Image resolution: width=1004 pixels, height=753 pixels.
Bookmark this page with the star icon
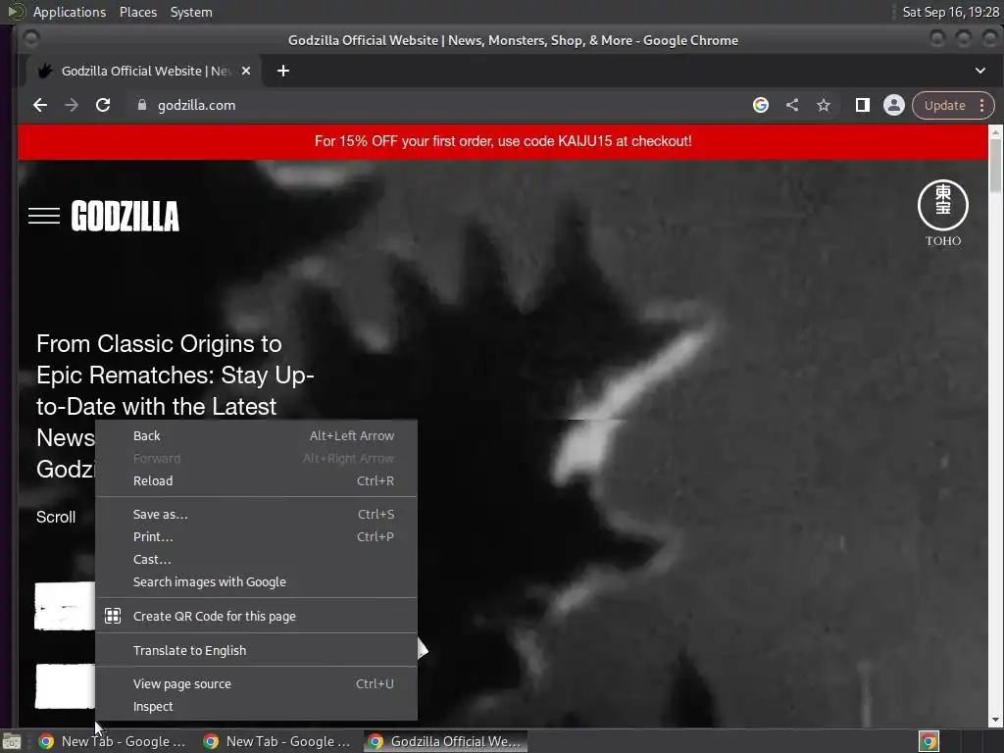click(824, 105)
